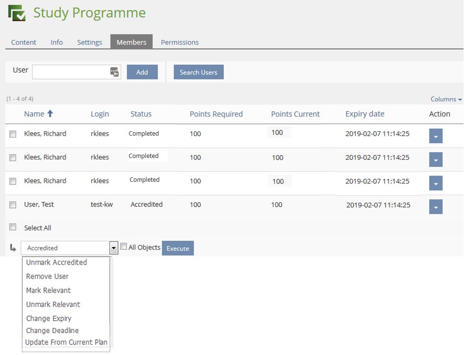This screenshot has height=355, width=465.
Task: Click the sort arrow next to Name
Action: (50, 114)
